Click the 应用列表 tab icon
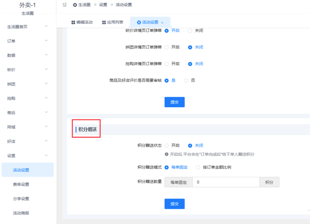 tap(104, 22)
